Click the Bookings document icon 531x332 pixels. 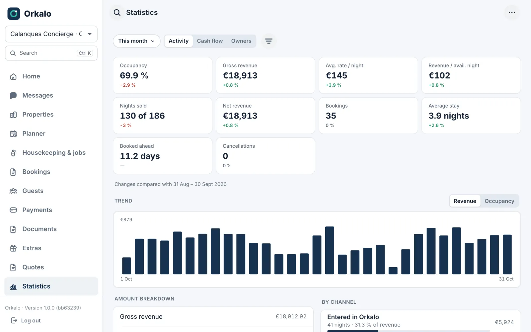click(x=13, y=172)
